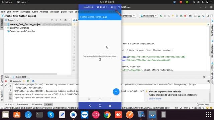The width and height of the screenshot is (214, 120).
Task: Open DevTools blue icon in Console toolbar
Action: click(x=33, y=81)
